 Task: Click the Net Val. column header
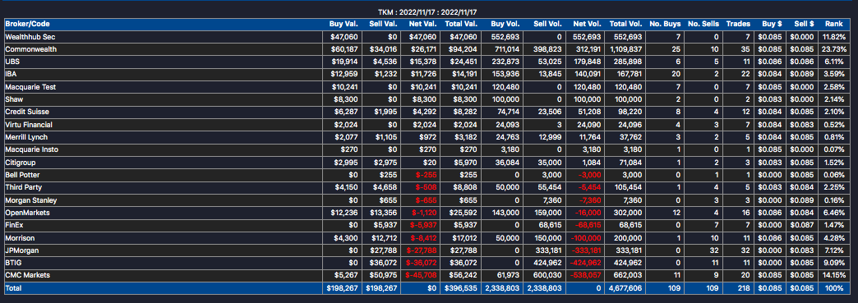[422, 24]
